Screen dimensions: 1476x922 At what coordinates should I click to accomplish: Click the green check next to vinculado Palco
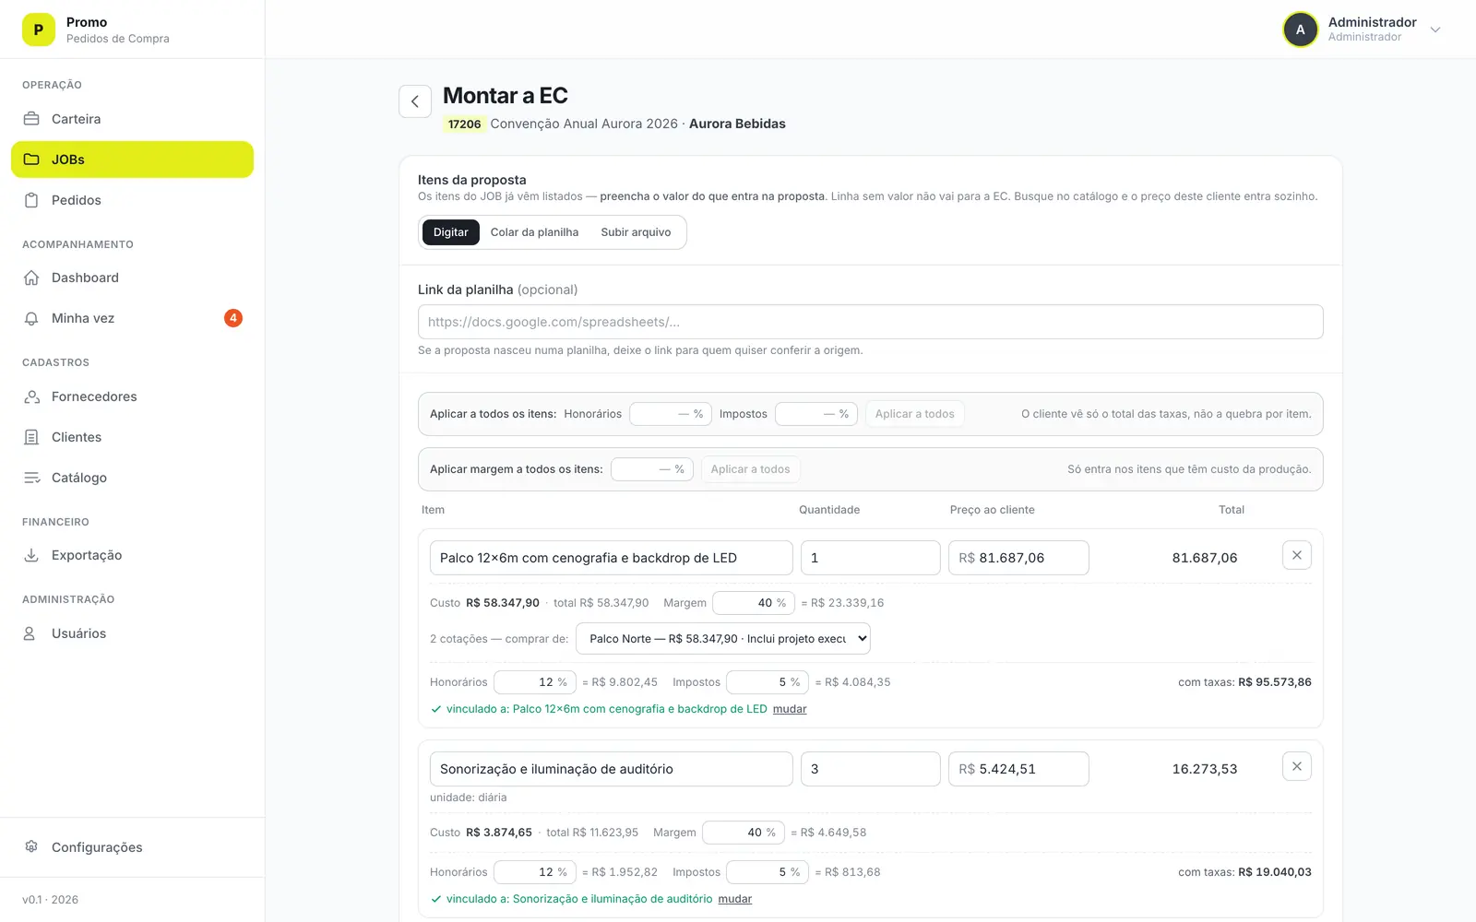(x=436, y=709)
